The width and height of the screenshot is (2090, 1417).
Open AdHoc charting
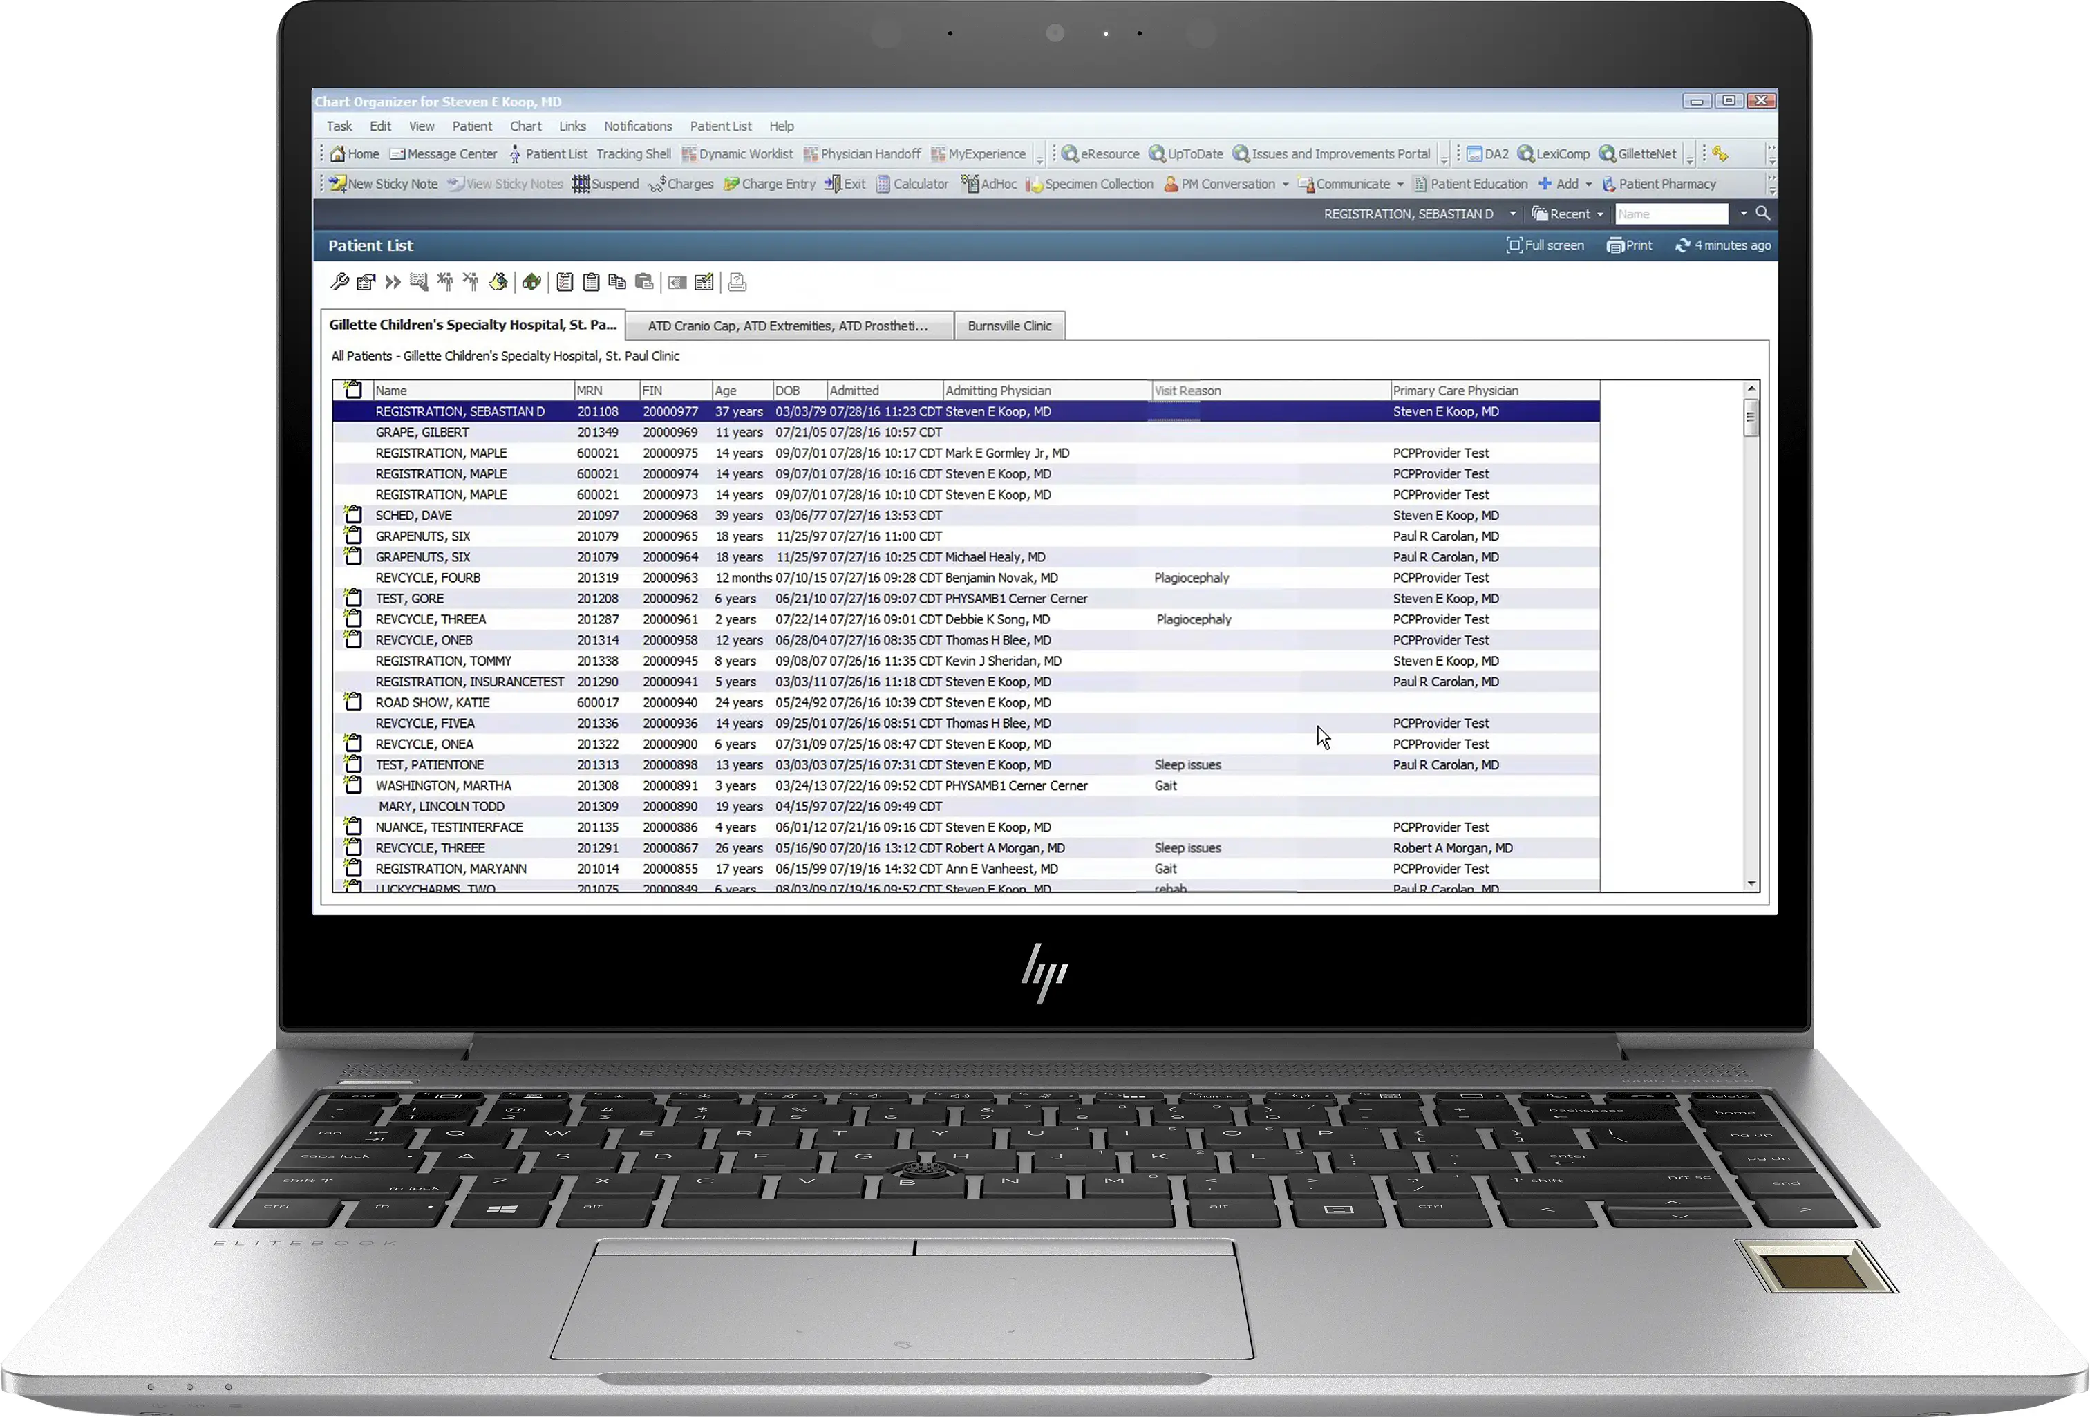coord(988,184)
